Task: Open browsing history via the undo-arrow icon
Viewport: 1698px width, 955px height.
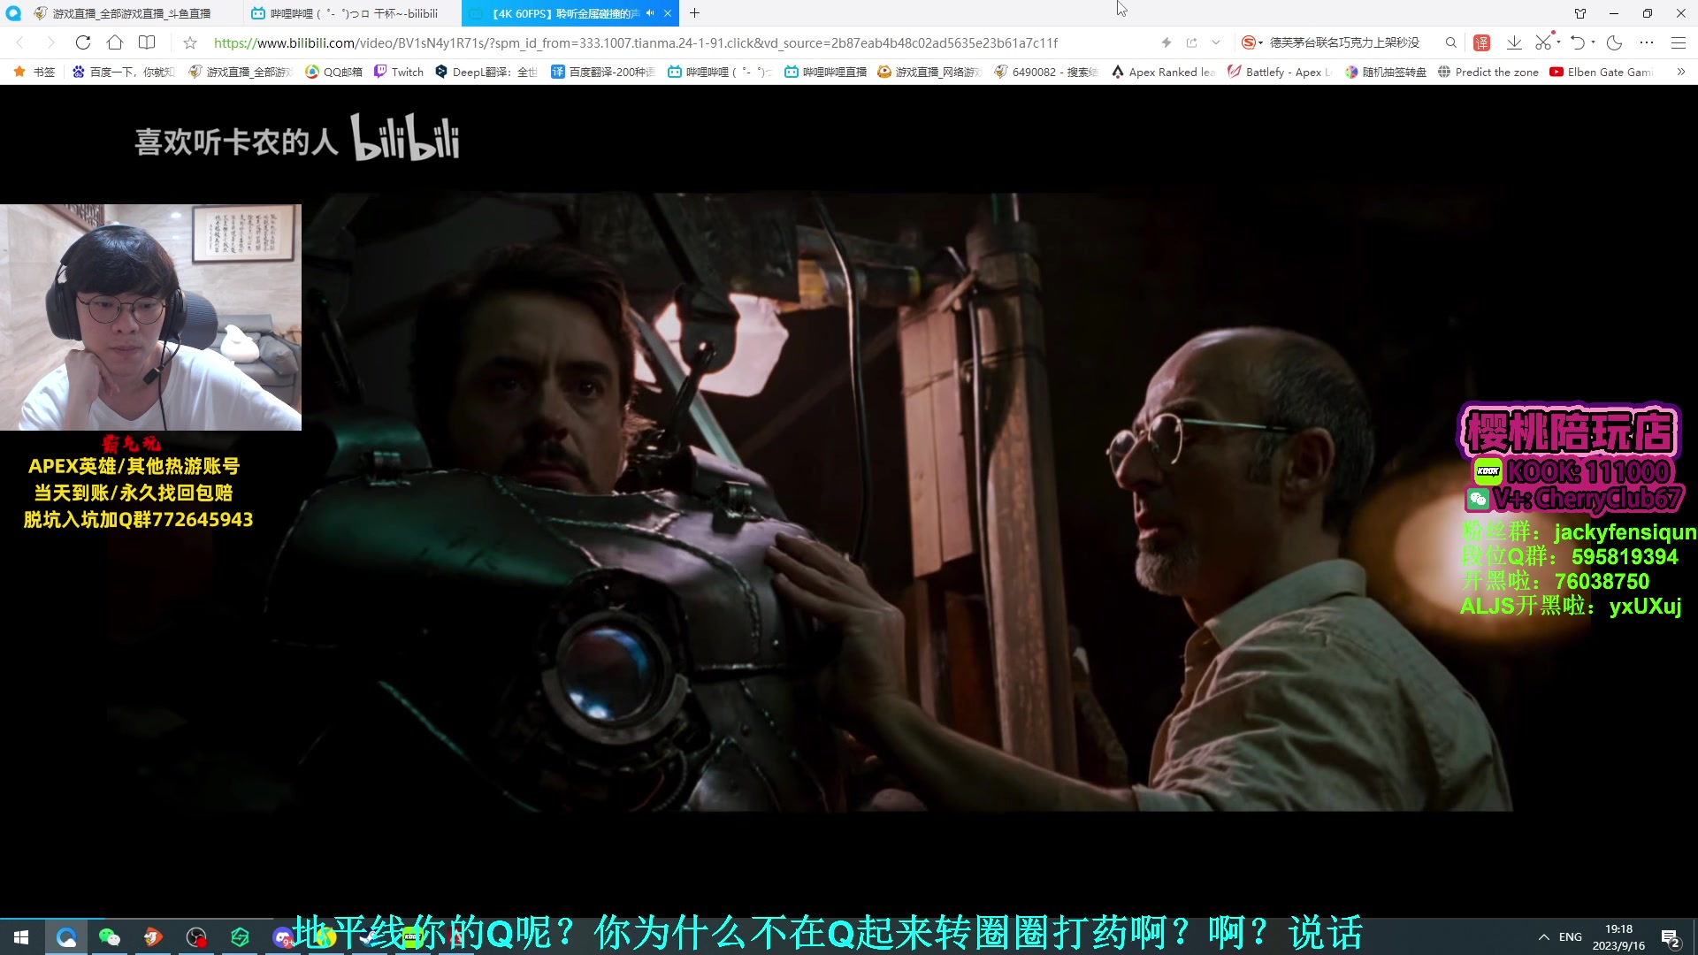Action: tap(1579, 42)
